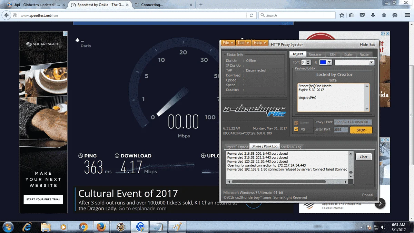Viewport: 414px width, 233px height.
Task: Open the Tool menu in Proxy Injector
Action: [243, 43]
